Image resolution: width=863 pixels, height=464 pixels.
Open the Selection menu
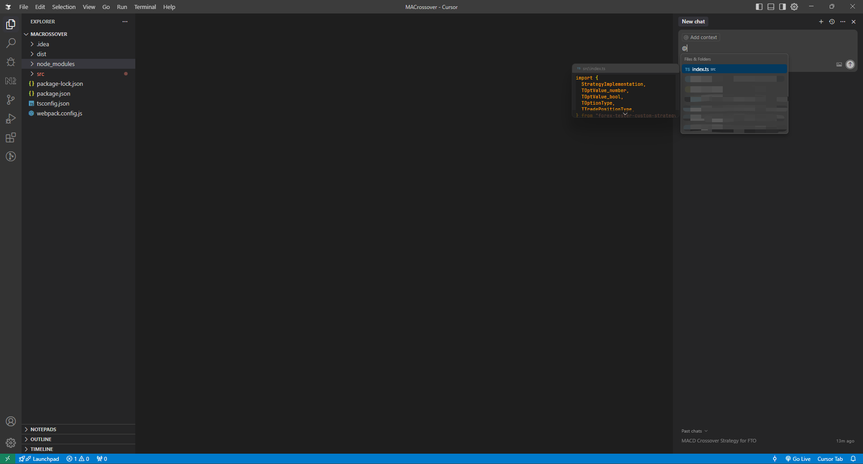tap(63, 7)
